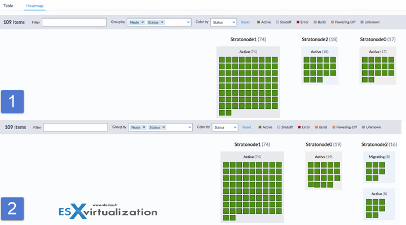
Task: Toggle Shutoff legend in top toolbar
Action: pyautogui.click(x=284, y=22)
